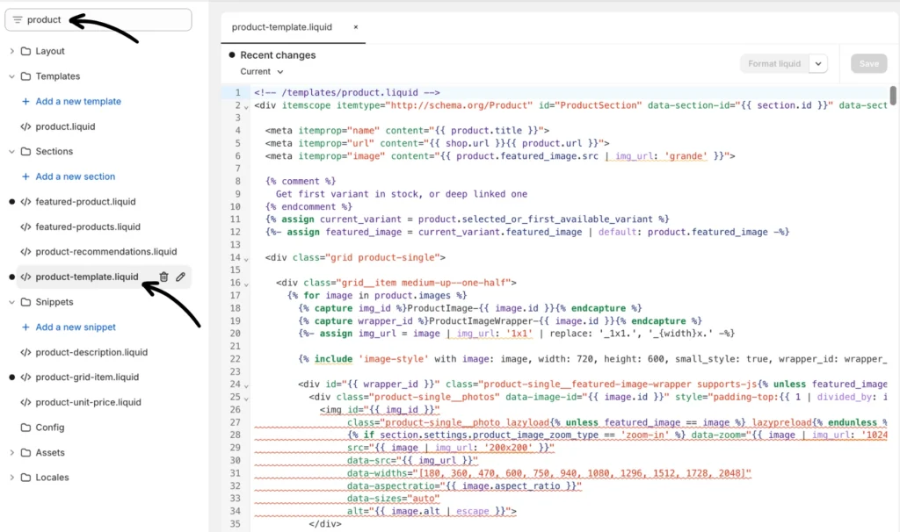Click the Config folder icon
The width and height of the screenshot is (900, 532).
[x=26, y=428]
